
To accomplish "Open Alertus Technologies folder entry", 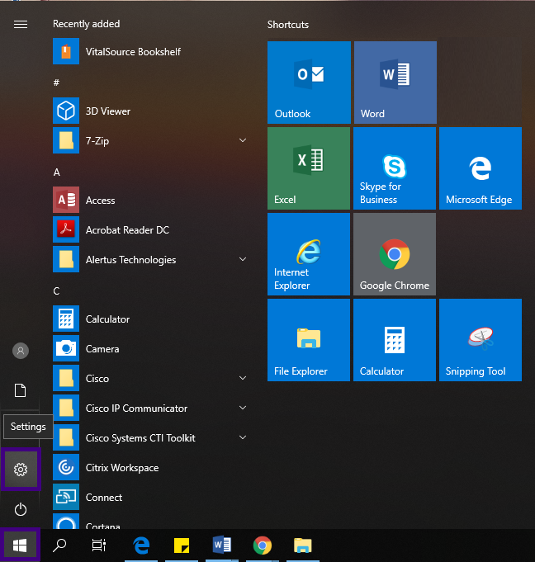I will pos(150,259).
